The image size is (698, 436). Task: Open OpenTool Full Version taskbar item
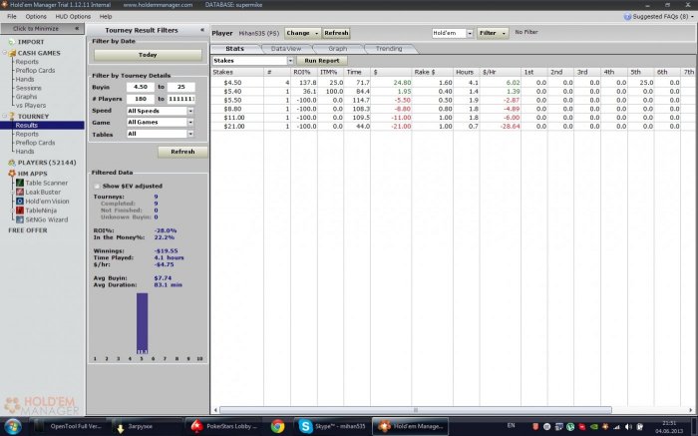click(x=69, y=426)
